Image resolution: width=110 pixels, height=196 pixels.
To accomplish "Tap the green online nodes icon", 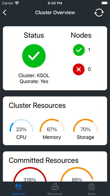I will 79,50.
